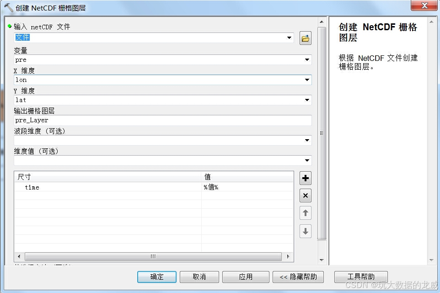Move dimension entry down with arrow icon
Image resolution: width=440 pixels, height=293 pixels.
pos(305,231)
